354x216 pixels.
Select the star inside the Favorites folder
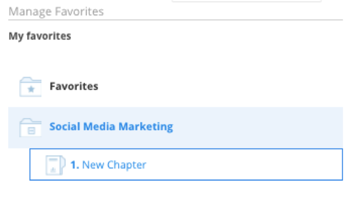click(x=31, y=89)
